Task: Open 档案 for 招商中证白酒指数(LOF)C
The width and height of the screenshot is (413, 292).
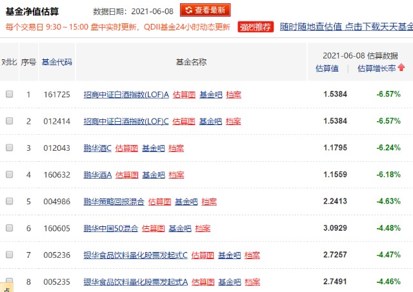Action: point(234,121)
